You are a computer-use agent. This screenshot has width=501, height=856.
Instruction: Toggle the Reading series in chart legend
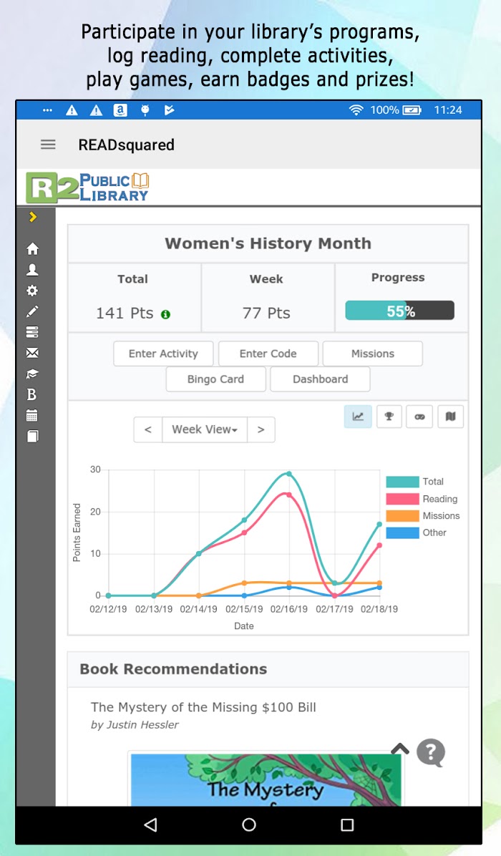[422, 498]
